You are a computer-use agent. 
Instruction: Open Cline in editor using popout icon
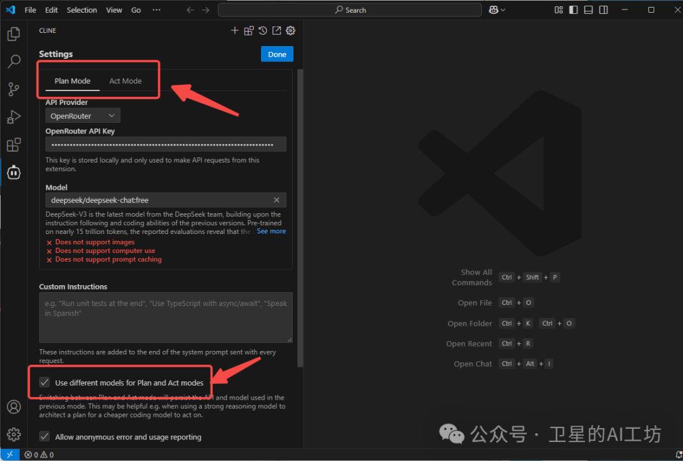[x=276, y=30]
